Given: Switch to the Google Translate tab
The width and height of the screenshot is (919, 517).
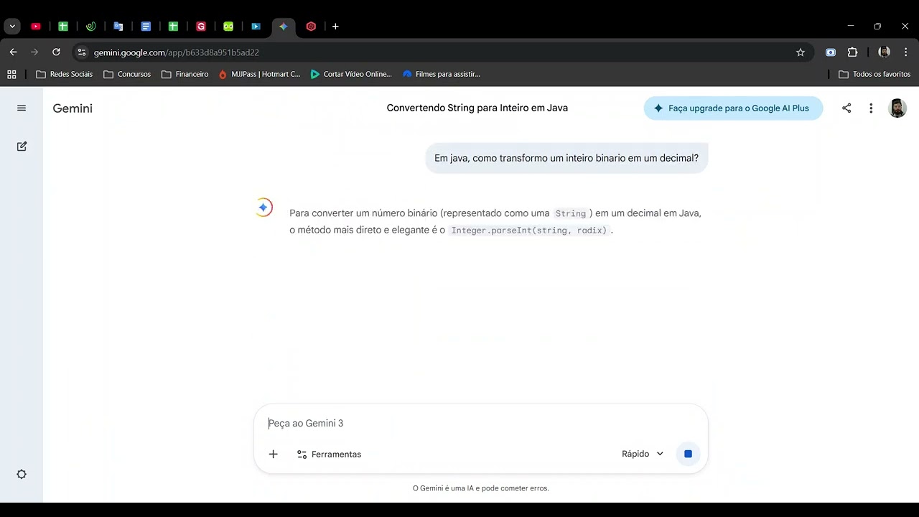Looking at the screenshot, I should pos(118,27).
